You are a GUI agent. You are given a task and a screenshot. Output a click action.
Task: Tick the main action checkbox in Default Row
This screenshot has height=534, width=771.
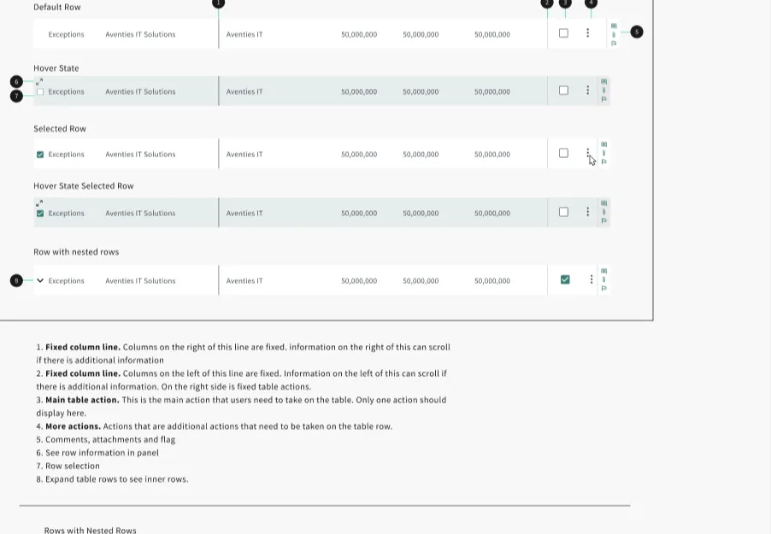[x=563, y=33]
